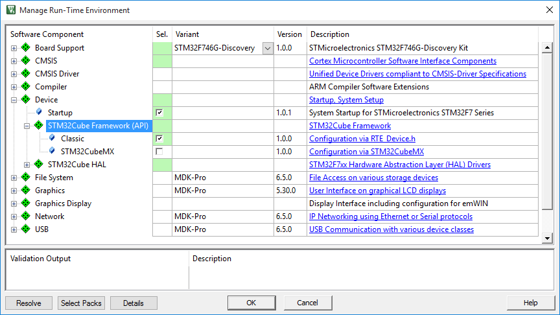Open Help for this dialog
Image resolution: width=560 pixels, height=315 pixels.
(530, 303)
